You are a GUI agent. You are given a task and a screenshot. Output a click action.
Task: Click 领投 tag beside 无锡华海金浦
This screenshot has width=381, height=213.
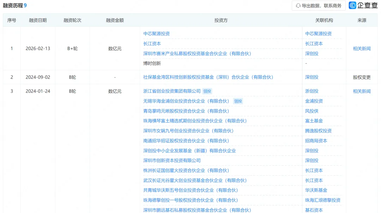[x=238, y=101]
